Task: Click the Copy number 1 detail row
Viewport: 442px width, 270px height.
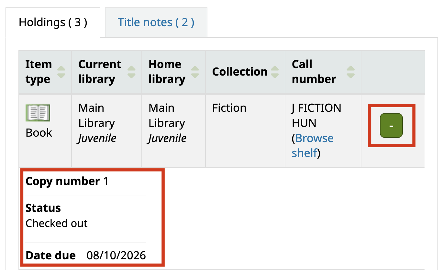Action: tap(86, 182)
